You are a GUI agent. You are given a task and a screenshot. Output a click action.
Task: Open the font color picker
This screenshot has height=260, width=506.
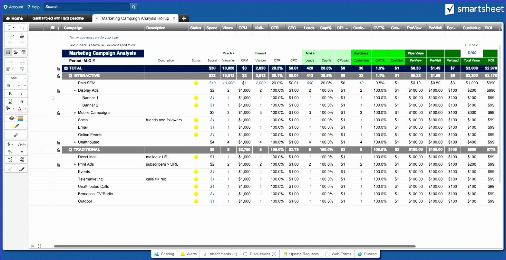pos(20,109)
